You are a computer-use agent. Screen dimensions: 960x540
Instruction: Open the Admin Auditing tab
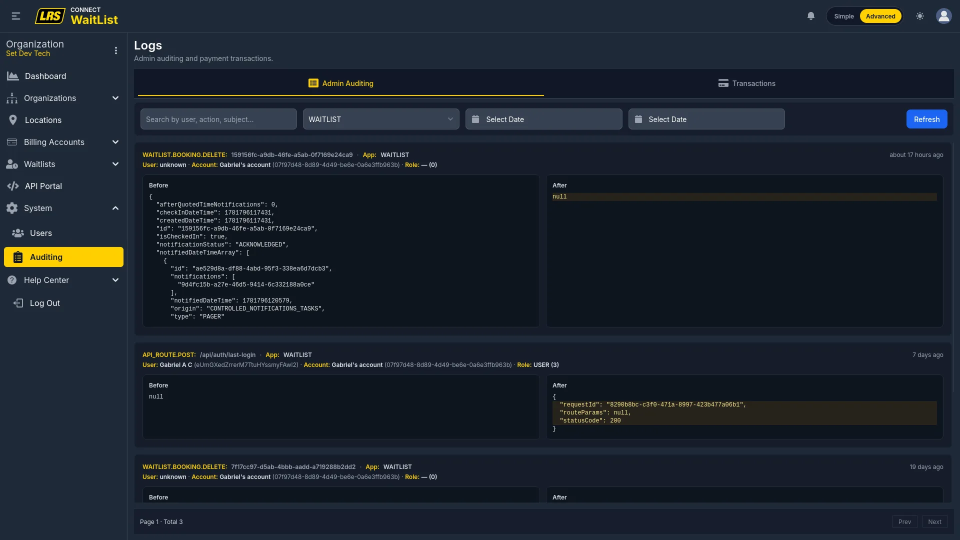341,83
